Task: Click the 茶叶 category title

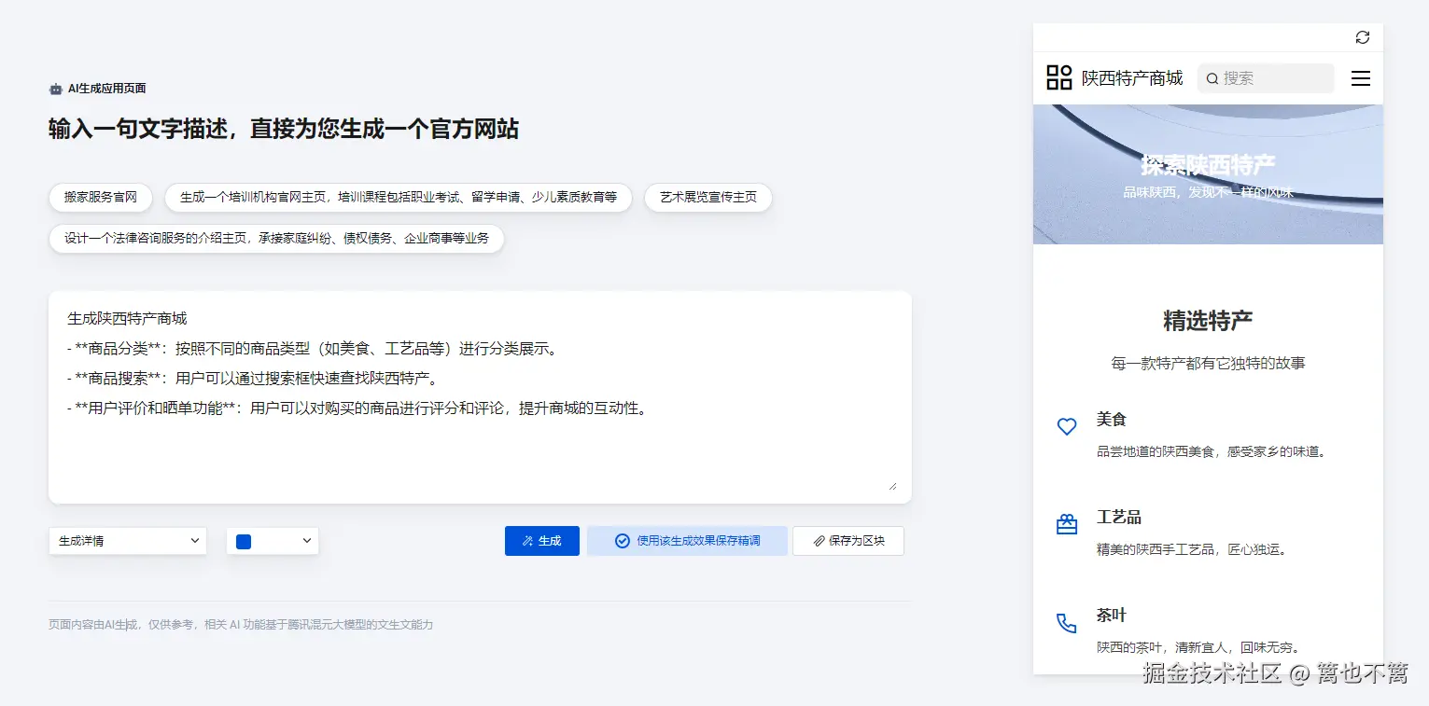Action: tap(1112, 616)
